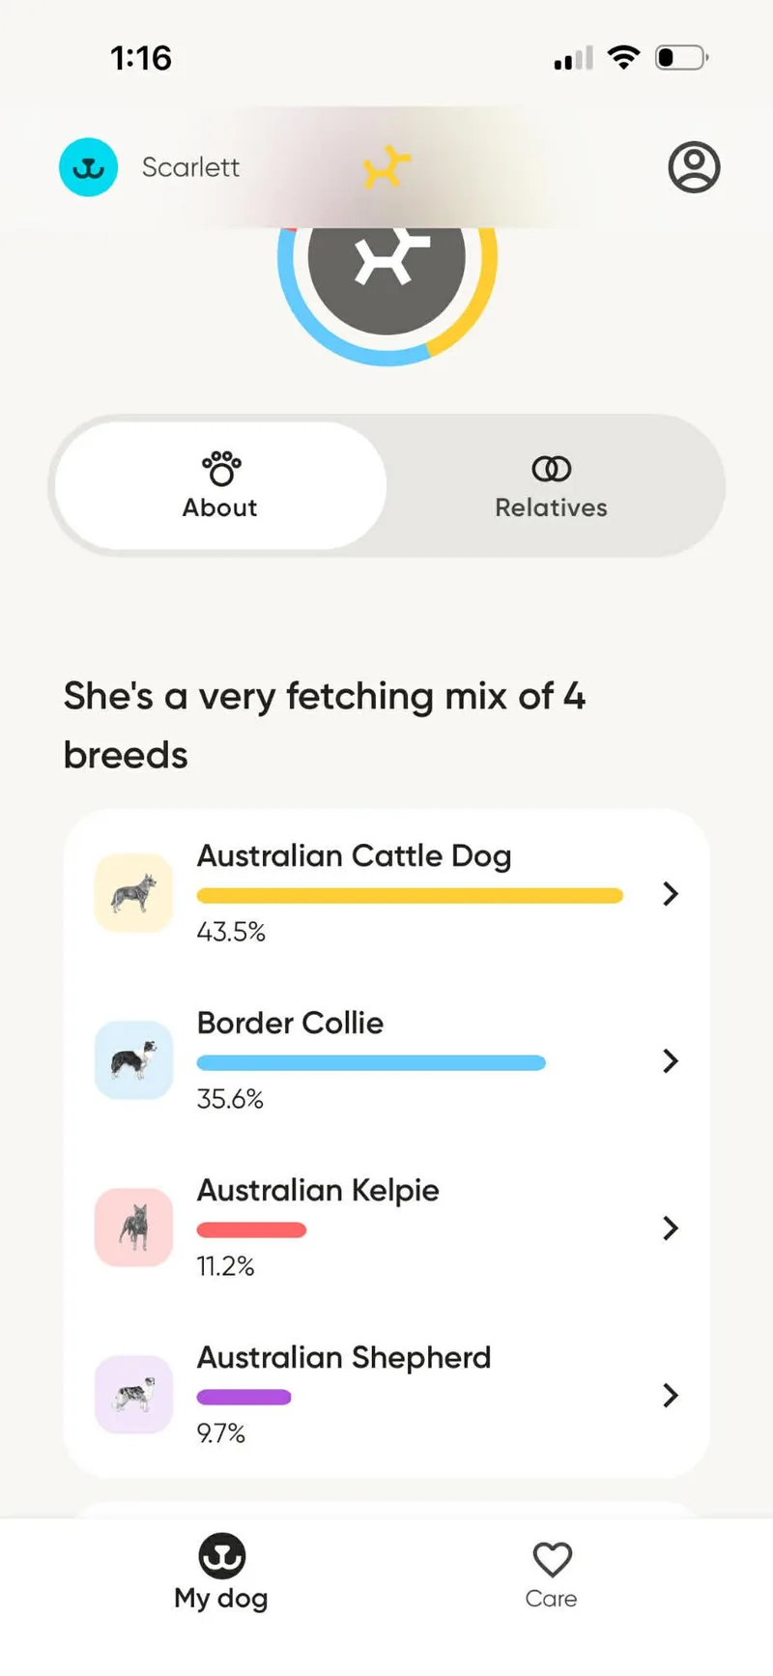Tap the blue Border Collie percentage bar
773x1676 pixels.
(371, 1063)
